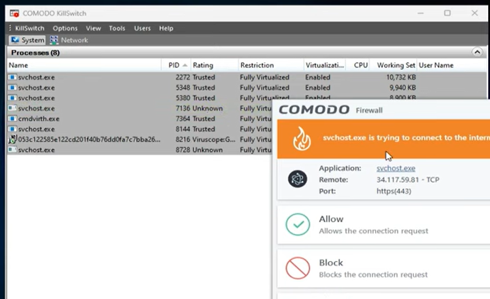
Task: Click the green Allow checkmark icon
Action: coord(298,224)
